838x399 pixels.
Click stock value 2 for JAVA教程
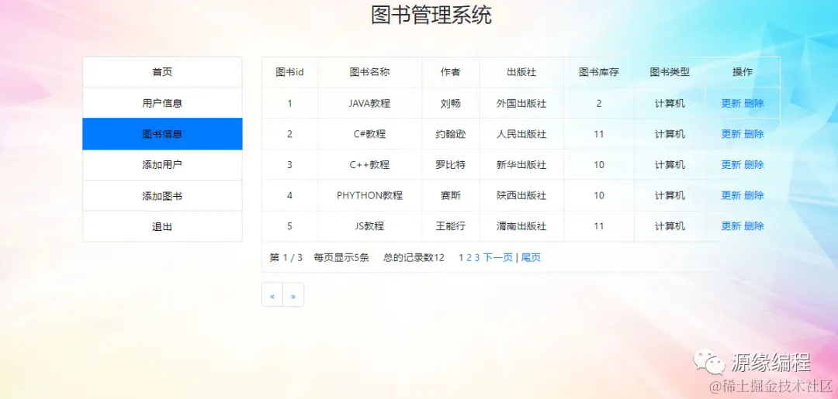[x=598, y=104]
